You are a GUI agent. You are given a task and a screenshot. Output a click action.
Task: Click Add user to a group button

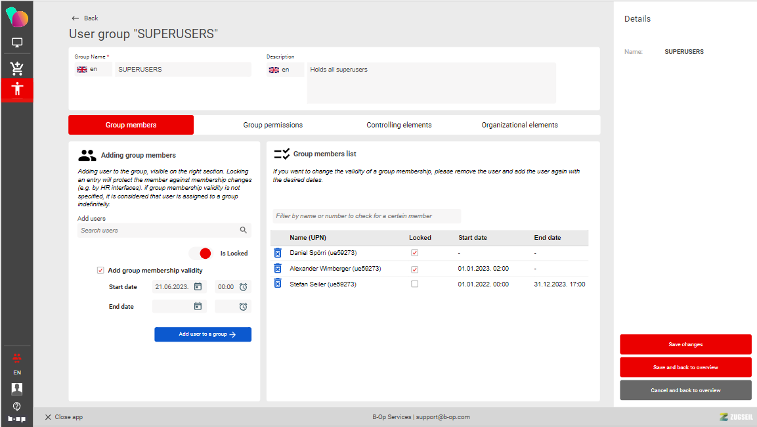pyautogui.click(x=202, y=334)
